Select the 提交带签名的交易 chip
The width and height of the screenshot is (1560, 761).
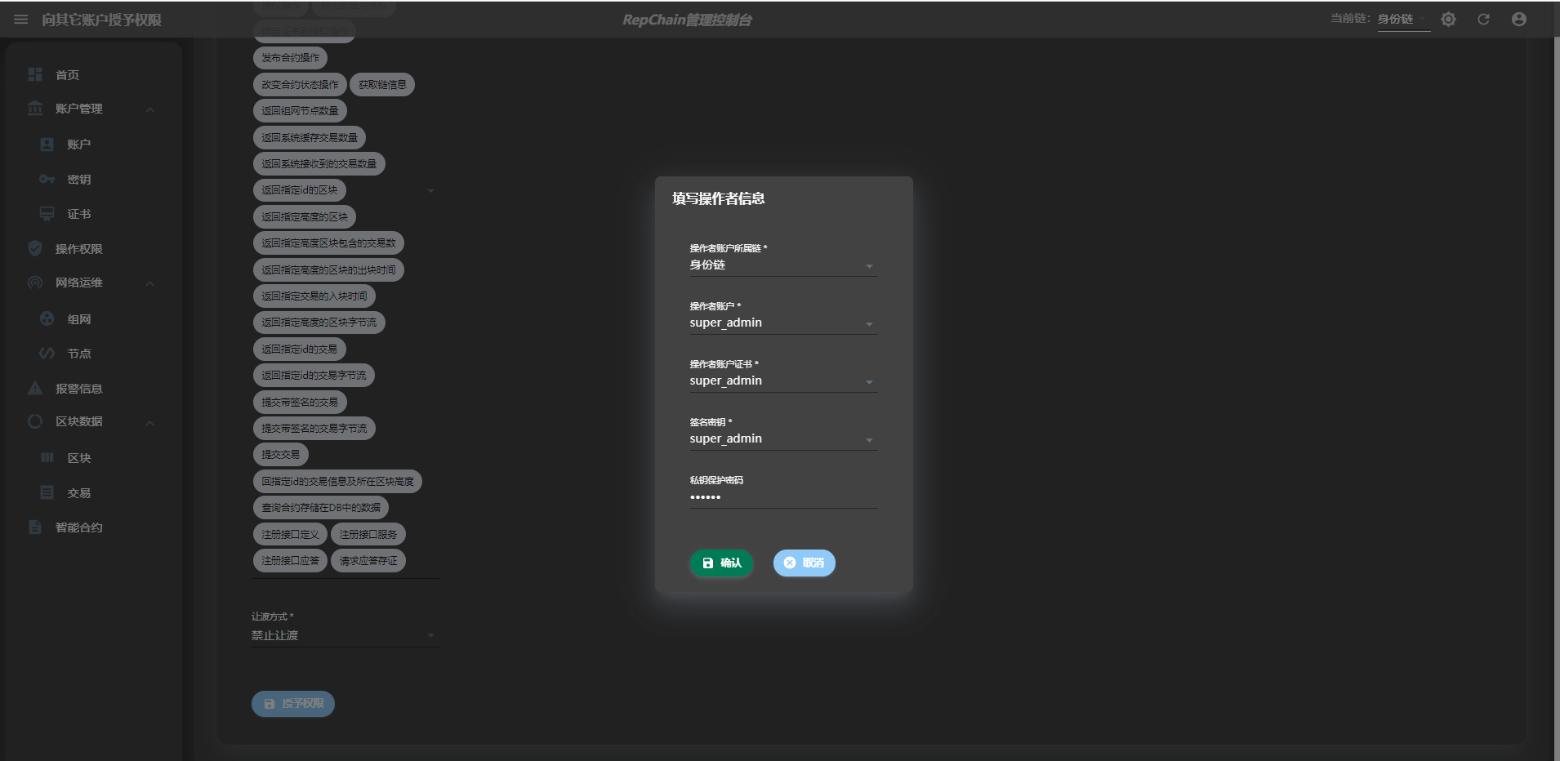pyautogui.click(x=301, y=402)
